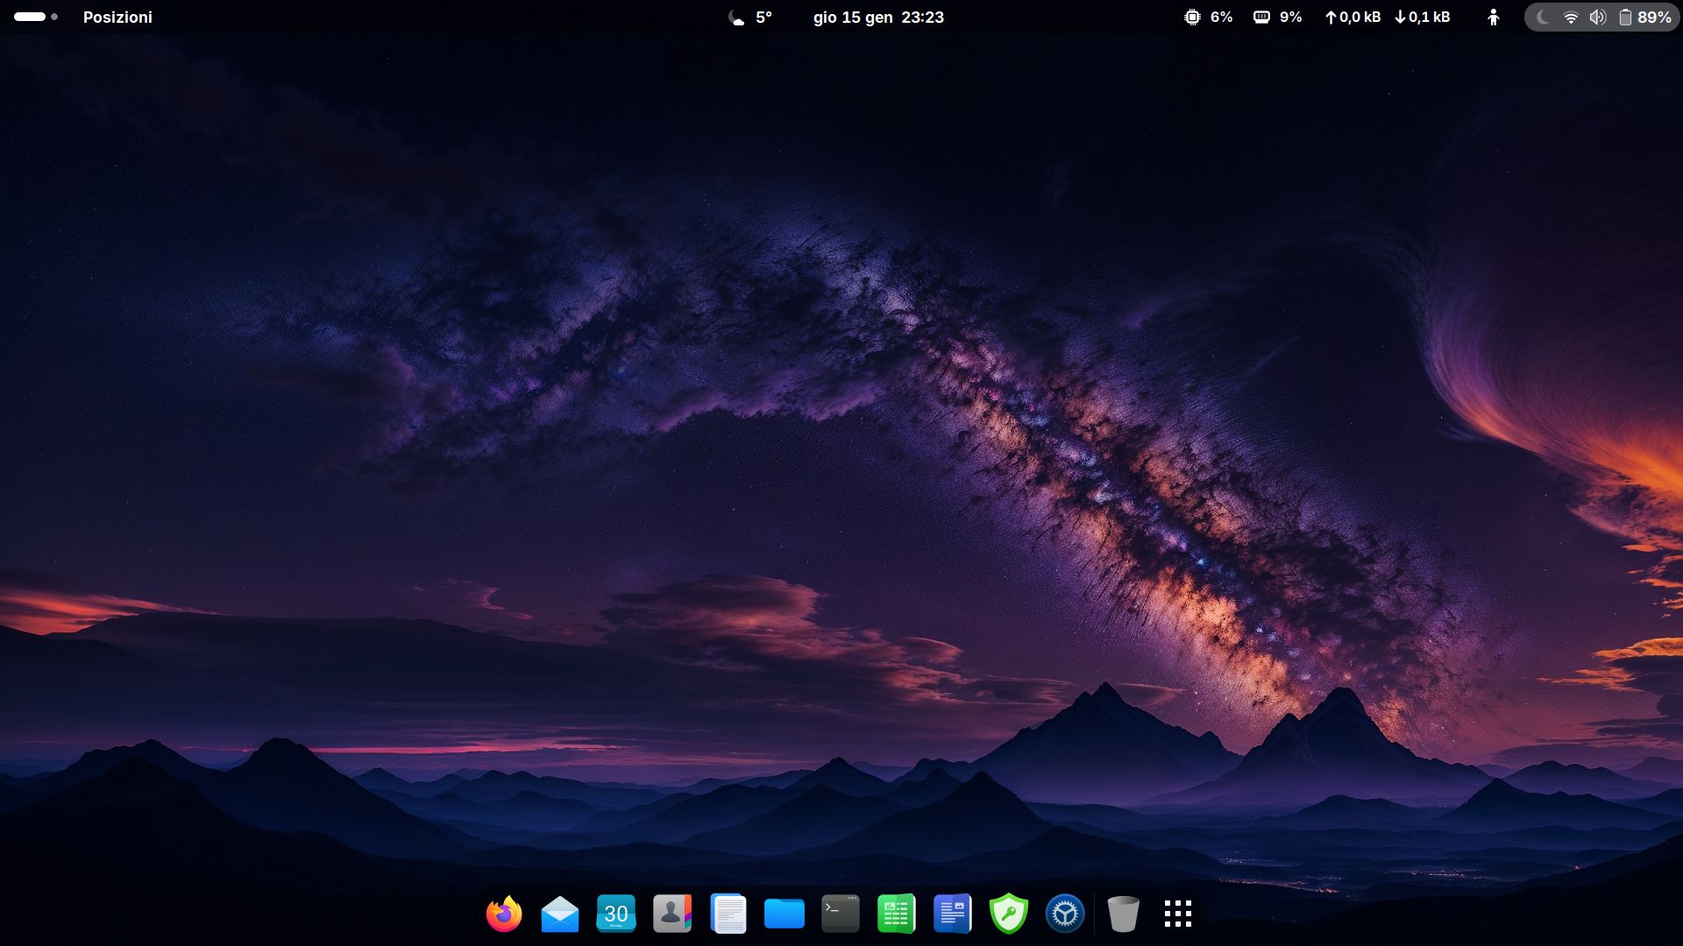Open the green spreadsheet application
1683x946 pixels.
pos(897,914)
